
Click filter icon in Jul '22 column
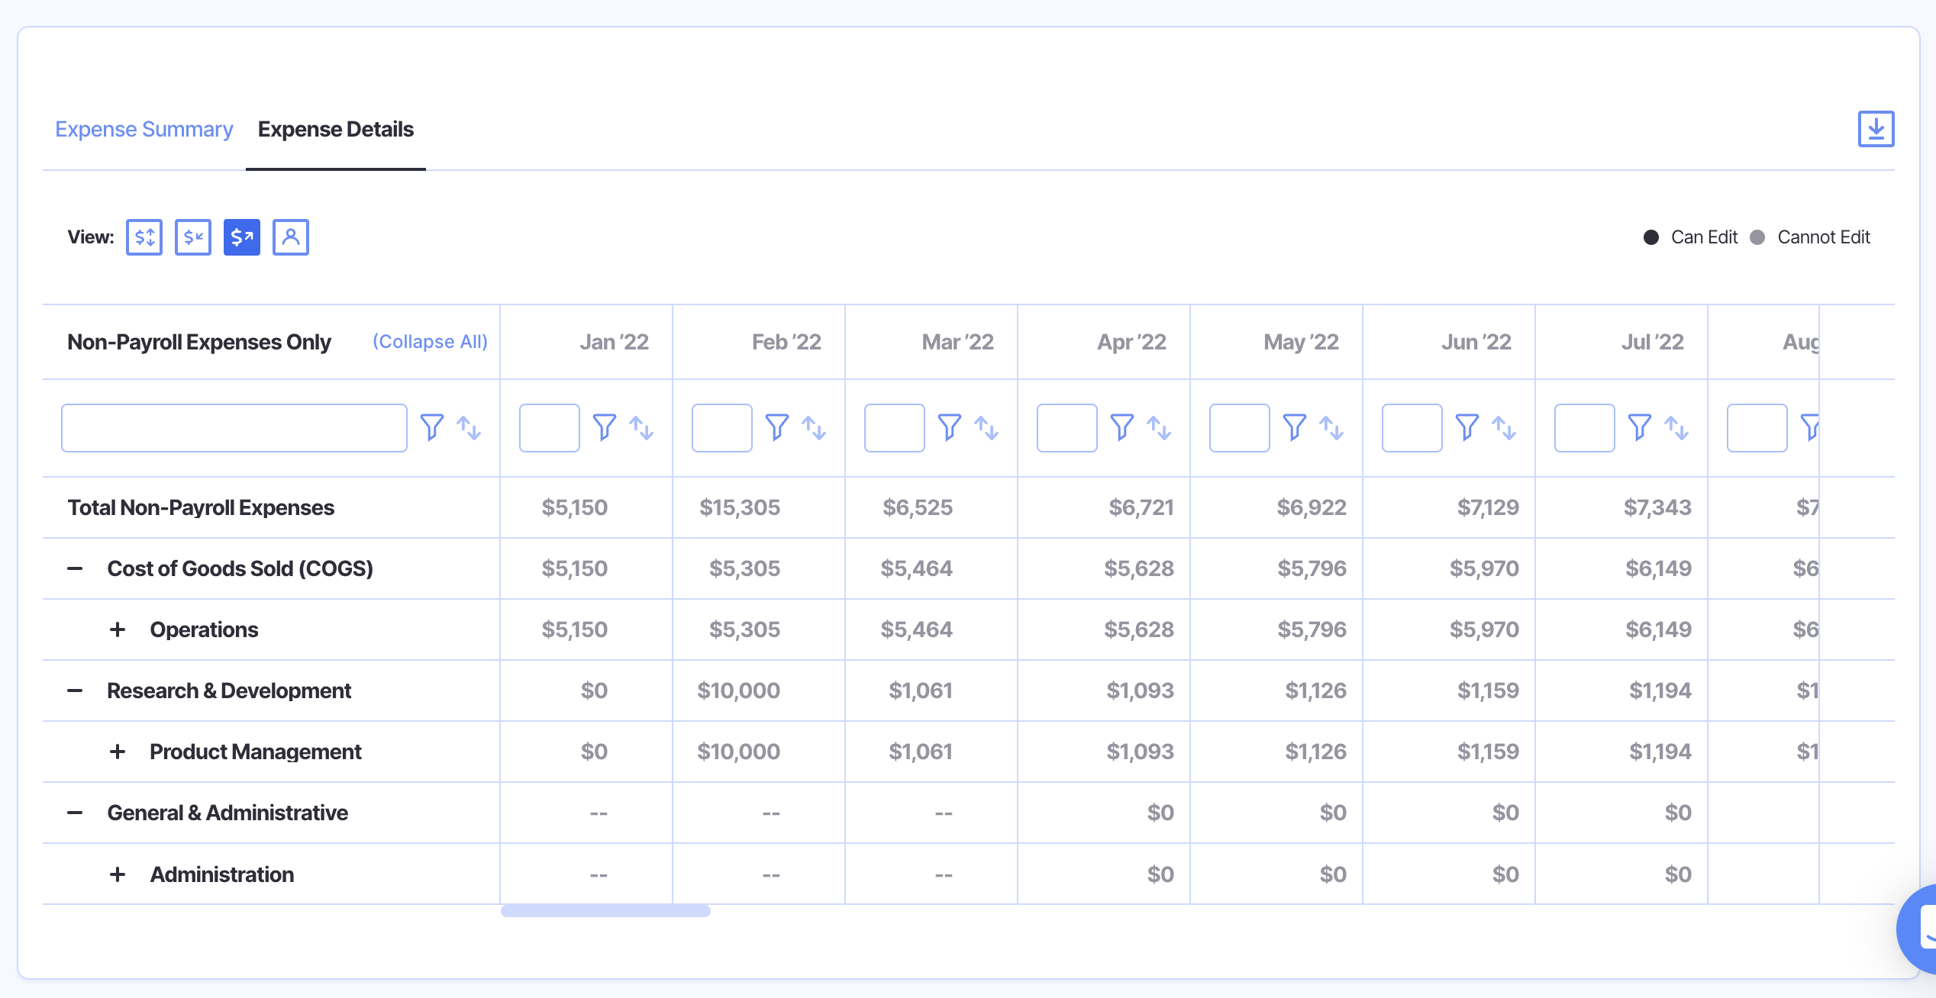pos(1640,427)
